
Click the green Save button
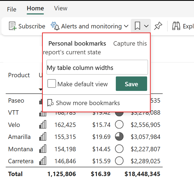click(131, 84)
